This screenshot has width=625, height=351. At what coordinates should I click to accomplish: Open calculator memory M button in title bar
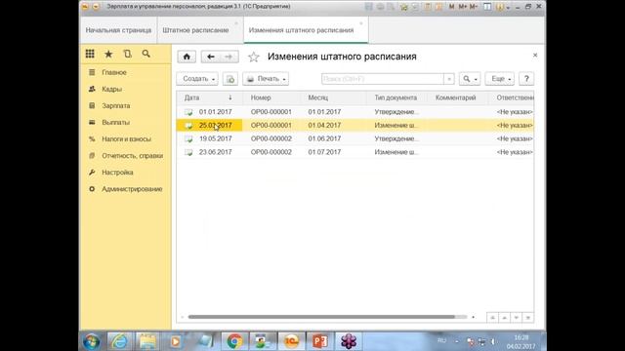tap(451, 7)
